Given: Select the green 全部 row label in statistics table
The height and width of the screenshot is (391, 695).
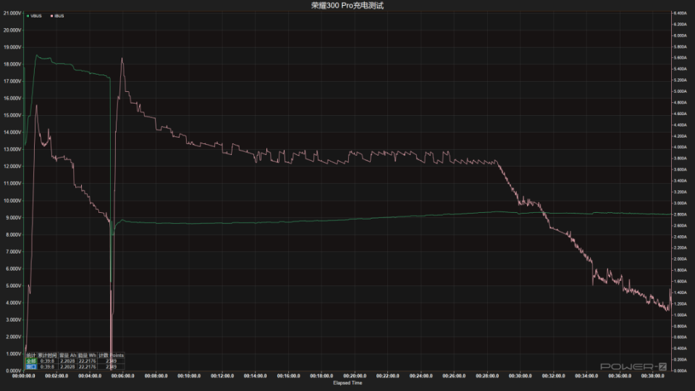Looking at the screenshot, I should coord(31,361).
